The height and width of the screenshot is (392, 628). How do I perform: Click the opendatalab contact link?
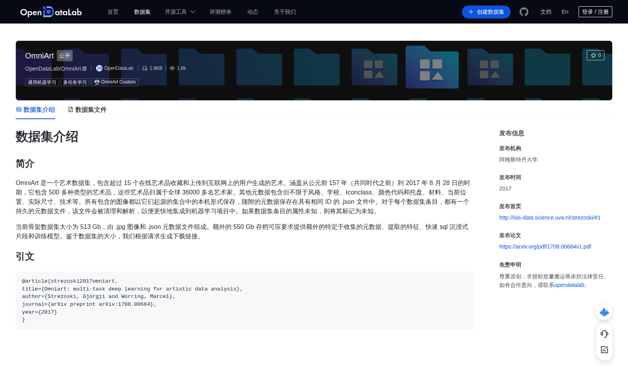tap(569, 285)
